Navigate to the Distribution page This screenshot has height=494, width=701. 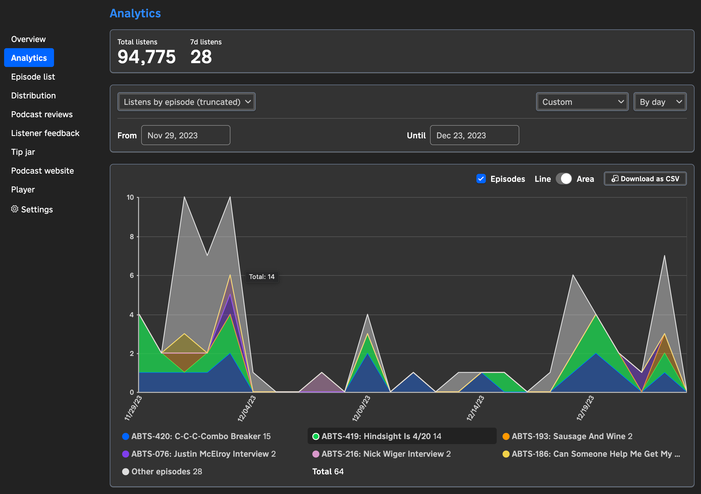(33, 95)
